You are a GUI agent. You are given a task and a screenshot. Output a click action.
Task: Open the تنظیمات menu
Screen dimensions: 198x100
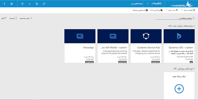tap(157, 3)
